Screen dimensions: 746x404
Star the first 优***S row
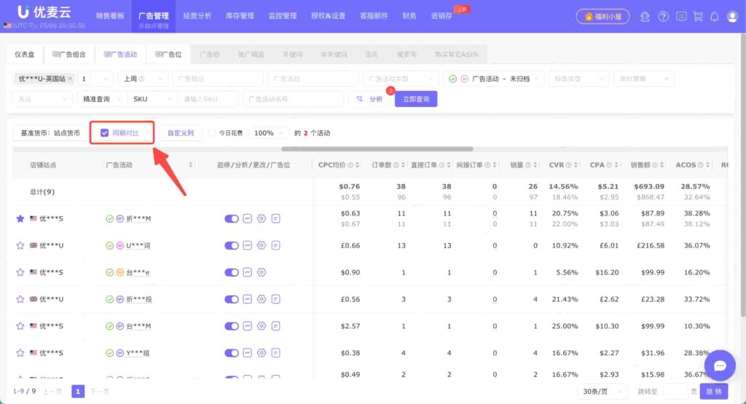pyautogui.click(x=20, y=218)
